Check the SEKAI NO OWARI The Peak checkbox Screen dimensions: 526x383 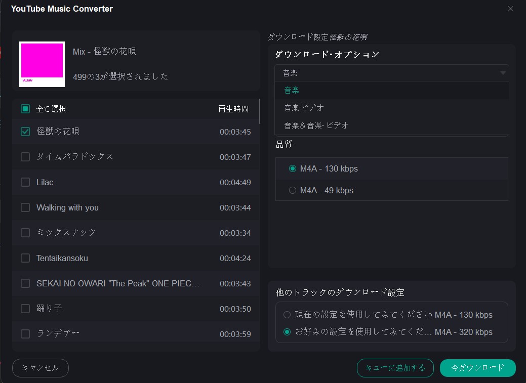[25, 283]
